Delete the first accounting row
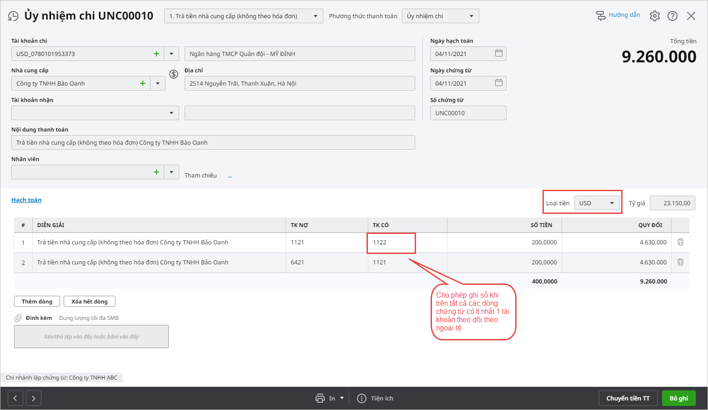Screen dimensions: 708x410 tap(680, 242)
